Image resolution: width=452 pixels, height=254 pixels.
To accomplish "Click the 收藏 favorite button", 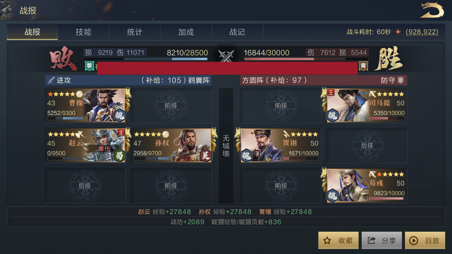I will [x=338, y=240].
